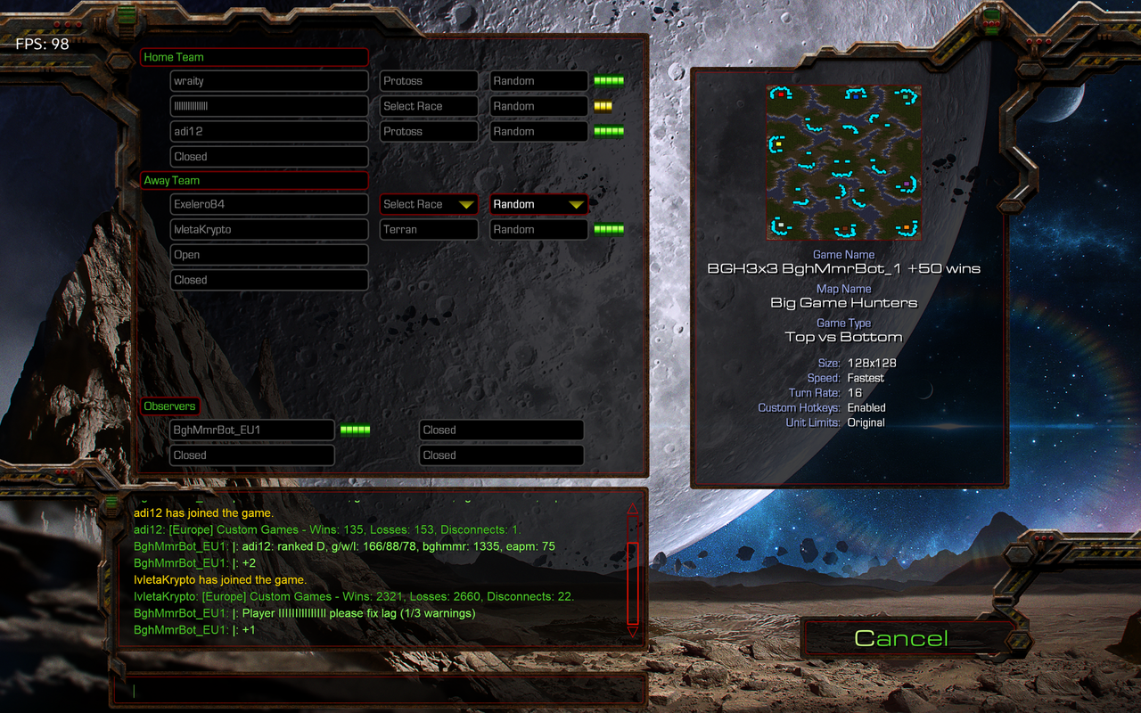The image size is (1141, 713).
Task: Click wraity's Random team field
Action: click(x=538, y=81)
